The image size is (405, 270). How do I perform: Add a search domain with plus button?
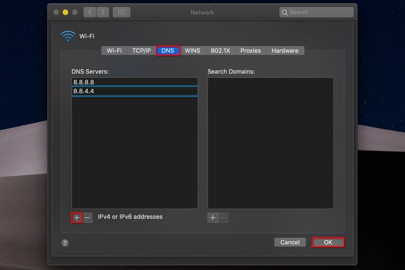click(213, 218)
